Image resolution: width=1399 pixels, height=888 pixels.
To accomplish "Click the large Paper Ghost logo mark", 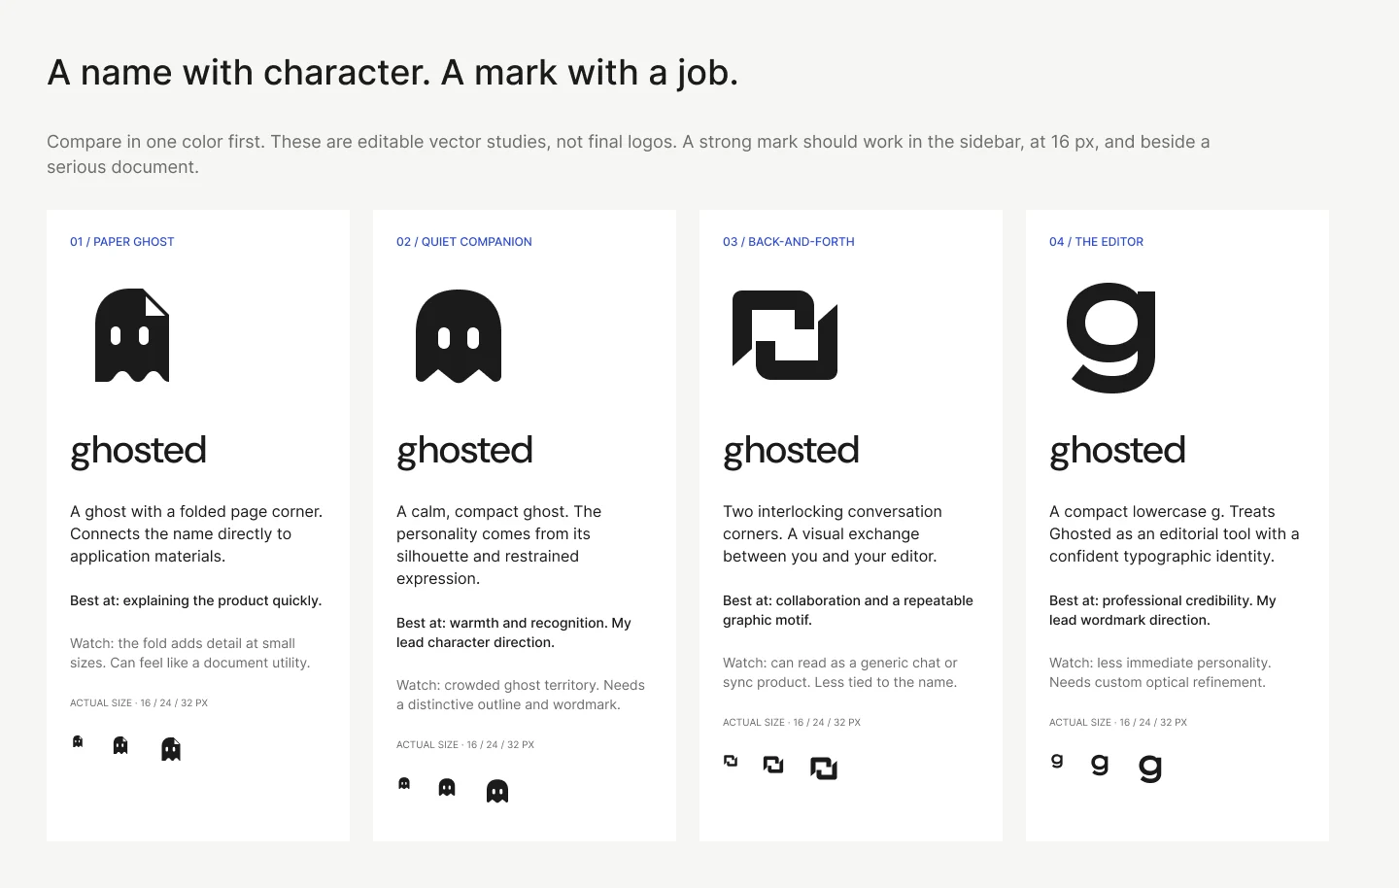I will [x=132, y=335].
